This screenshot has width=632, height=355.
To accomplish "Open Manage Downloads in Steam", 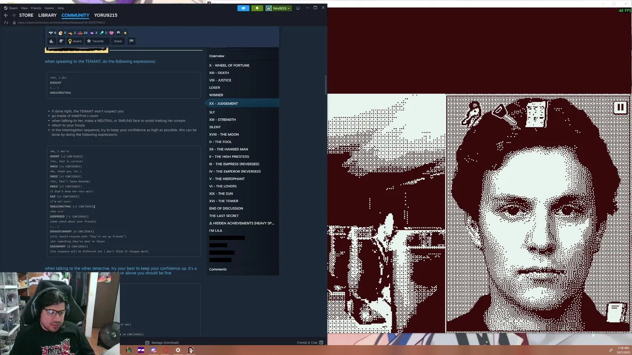I will tap(162, 343).
